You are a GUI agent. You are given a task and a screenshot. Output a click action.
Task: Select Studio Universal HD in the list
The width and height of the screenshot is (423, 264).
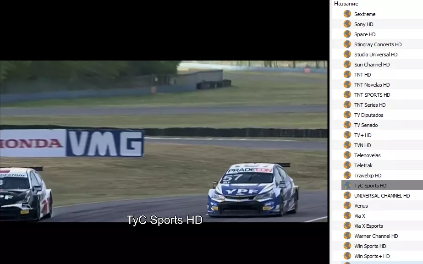pyautogui.click(x=376, y=55)
